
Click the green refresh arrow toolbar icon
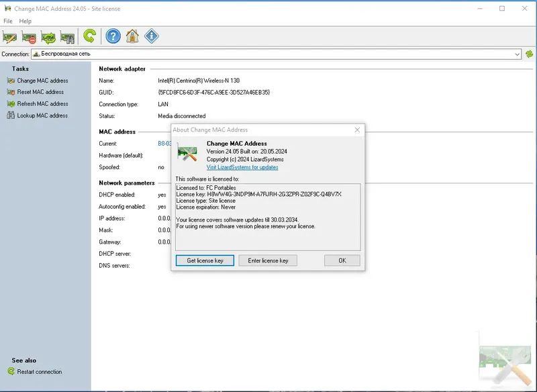89,36
